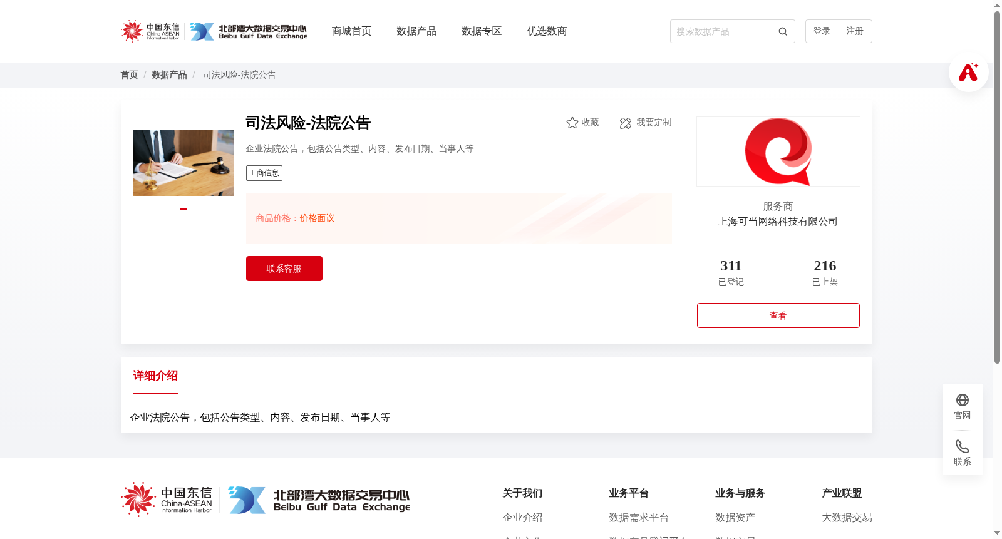Image resolution: width=1002 pixels, height=539 pixels.
Task: Go to 数据产品 breadcrumb
Action: [x=169, y=75]
